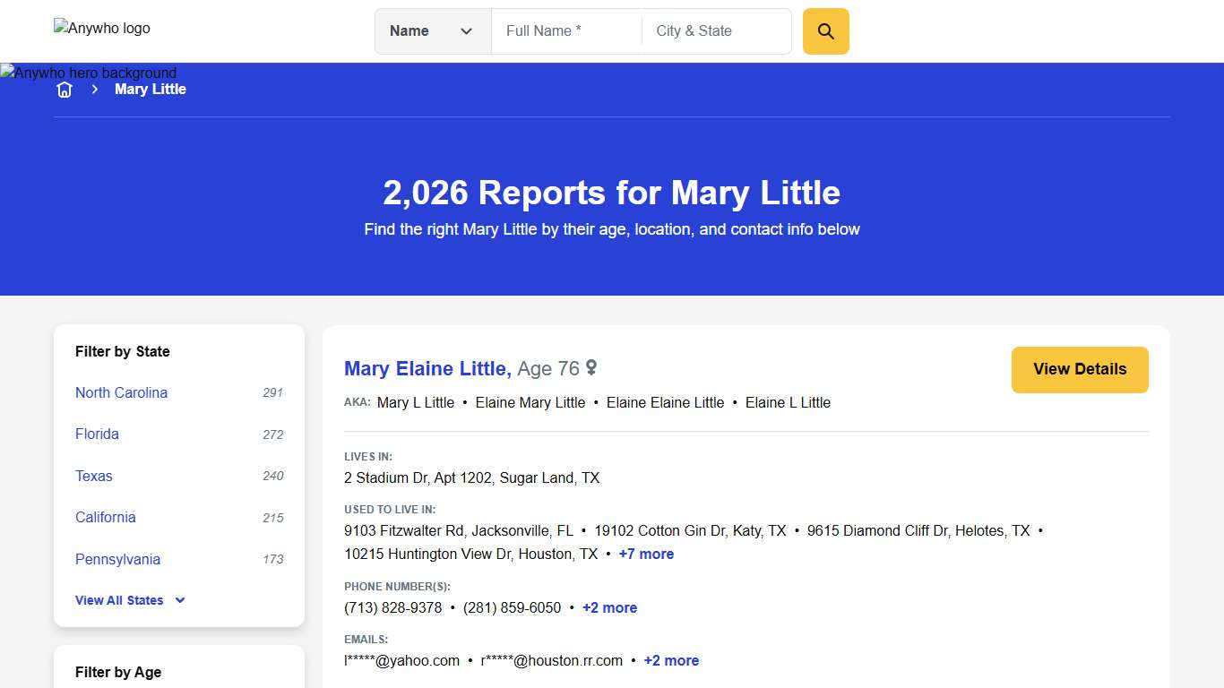Viewport: 1224px width, 688px height.
Task: Show 2 more phone numbers
Action: 609,607
